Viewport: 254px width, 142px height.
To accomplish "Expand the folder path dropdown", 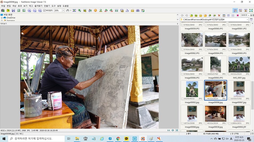I will pos(247,19).
